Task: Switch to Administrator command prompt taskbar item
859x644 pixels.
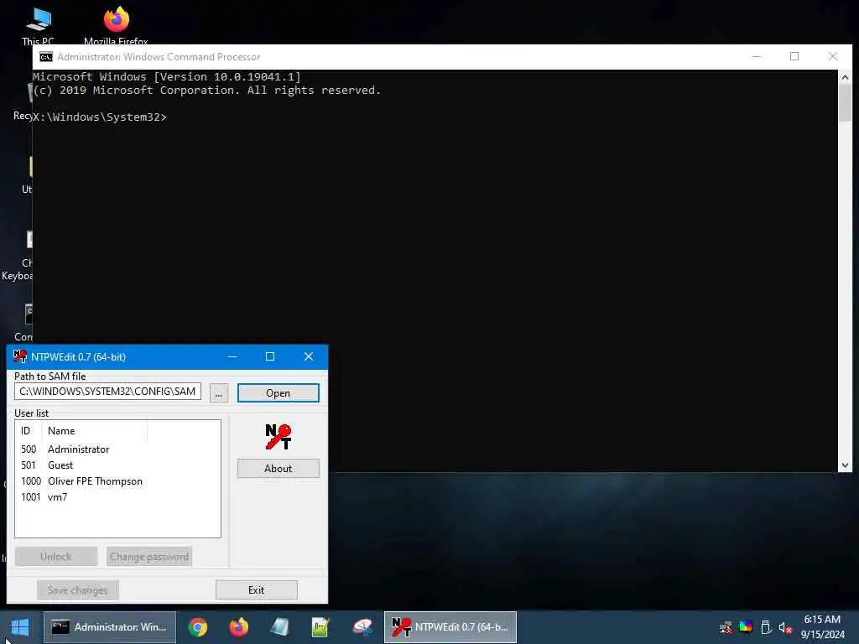Action: click(x=110, y=627)
